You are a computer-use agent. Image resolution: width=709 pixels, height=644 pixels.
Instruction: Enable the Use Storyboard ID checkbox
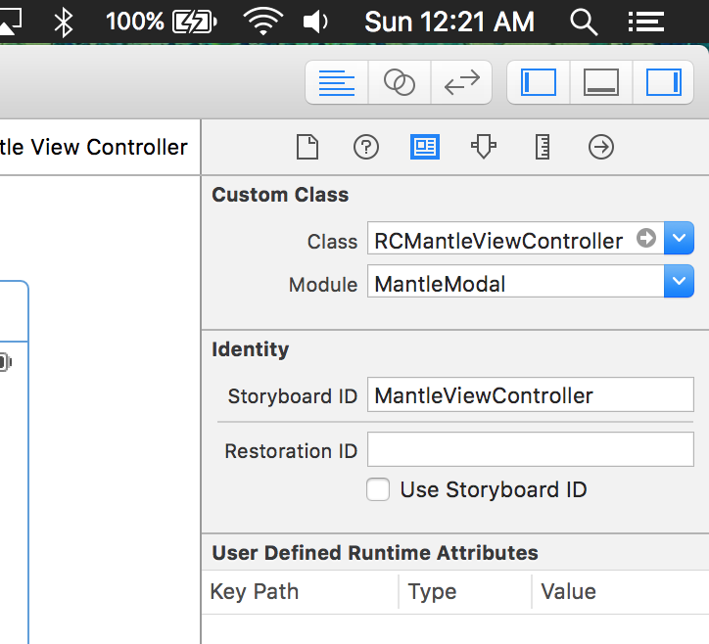pyautogui.click(x=378, y=489)
